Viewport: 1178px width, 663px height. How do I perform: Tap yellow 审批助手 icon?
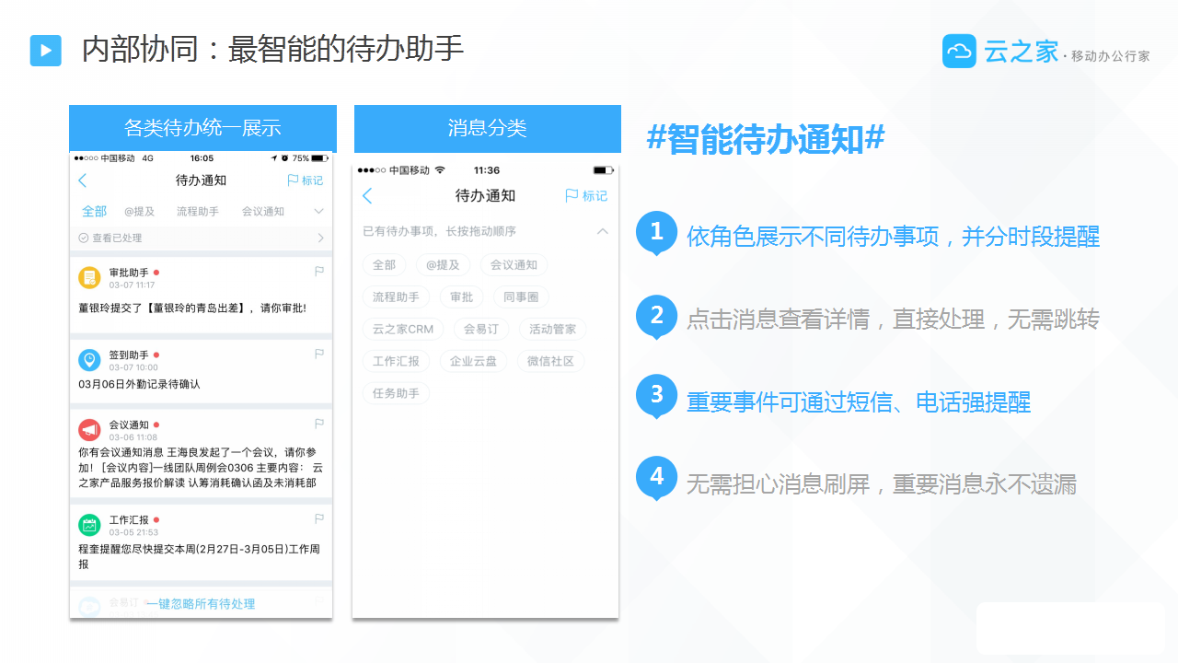(x=89, y=277)
